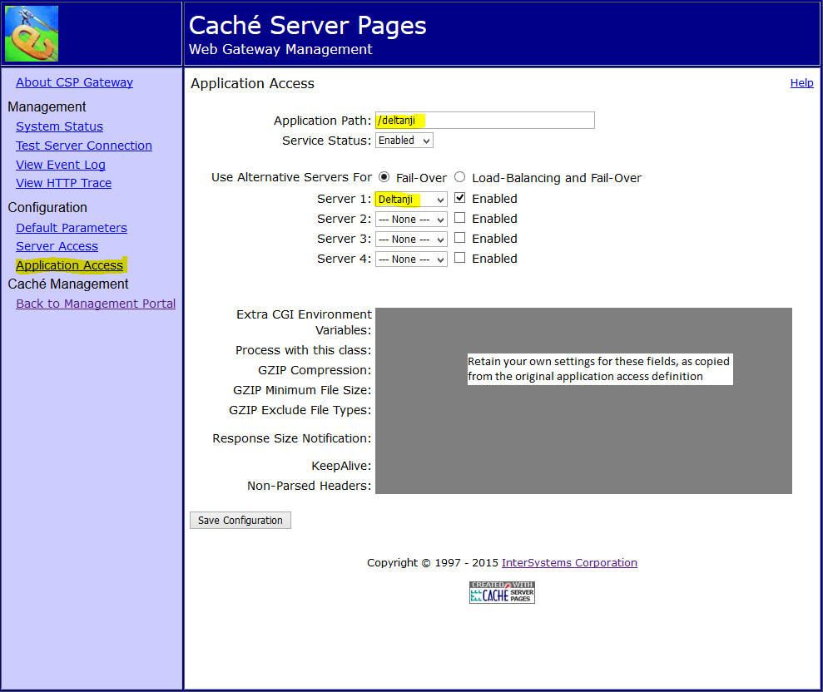This screenshot has height=692, width=823.
Task: Check the Server 4 Enabled box
Action: click(x=460, y=258)
